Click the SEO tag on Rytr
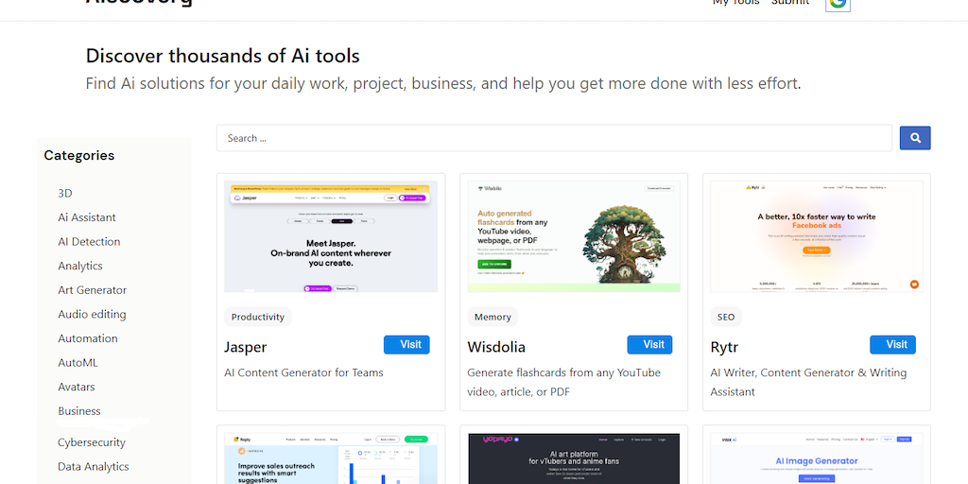The height and width of the screenshot is (484, 968). click(726, 317)
